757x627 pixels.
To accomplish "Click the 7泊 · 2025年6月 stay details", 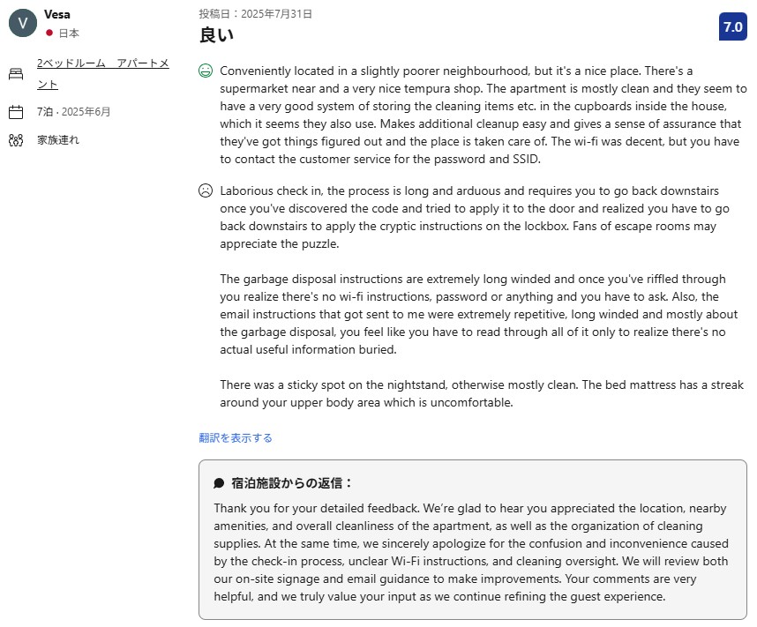I will (74, 112).
